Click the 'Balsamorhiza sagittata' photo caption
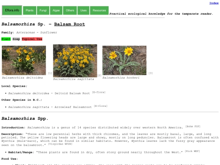Screen dimensions: 220x165 click(x=73, y=79)
